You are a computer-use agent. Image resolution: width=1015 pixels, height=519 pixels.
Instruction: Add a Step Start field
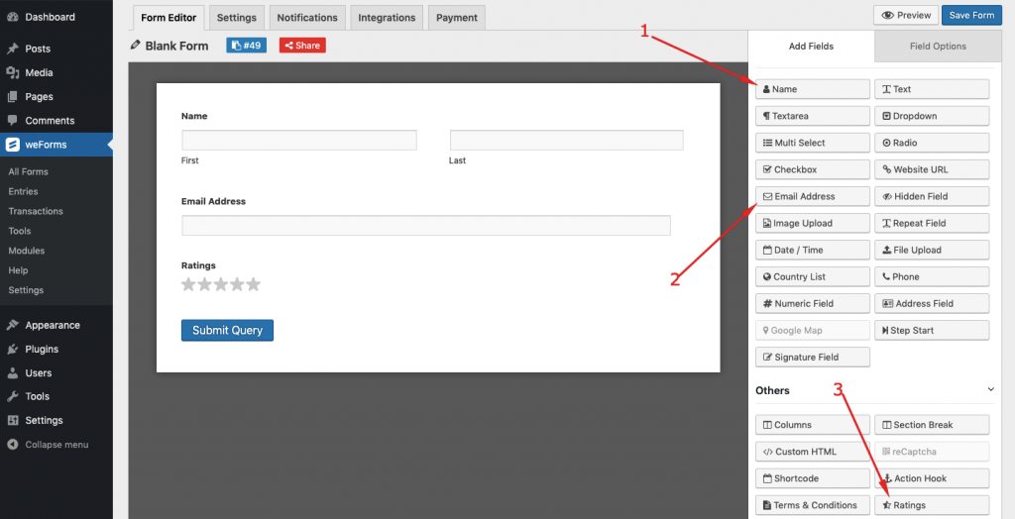click(932, 330)
